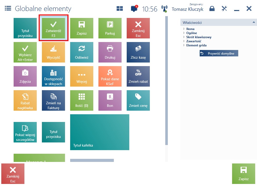Click the Przywróć domyślne button
This screenshot has width=257, height=186.
(219, 53)
